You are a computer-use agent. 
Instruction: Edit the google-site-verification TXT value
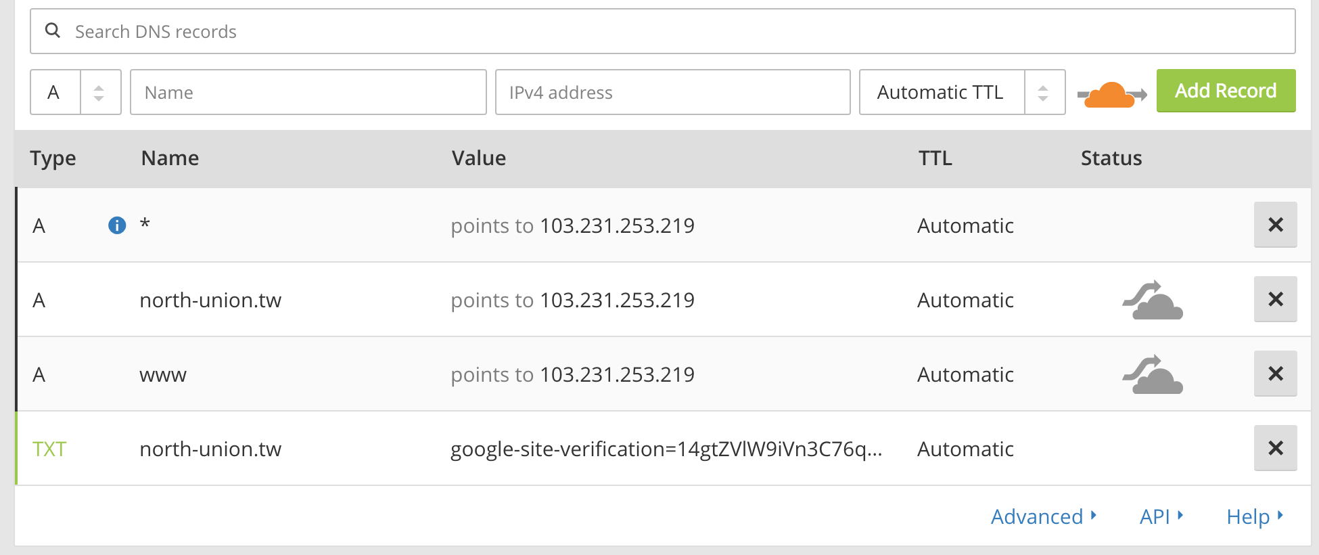(x=666, y=449)
